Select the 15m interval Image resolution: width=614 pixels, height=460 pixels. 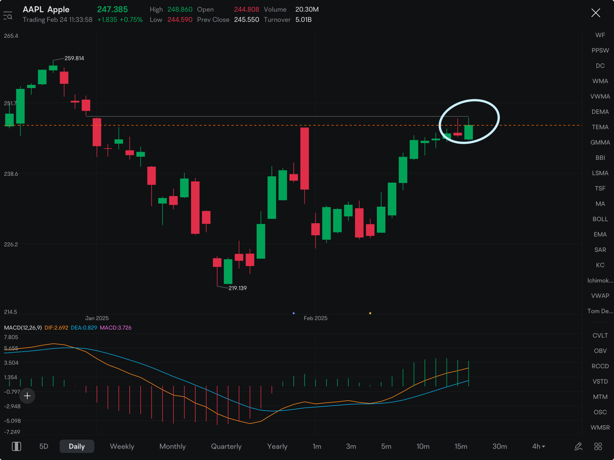[461, 446]
